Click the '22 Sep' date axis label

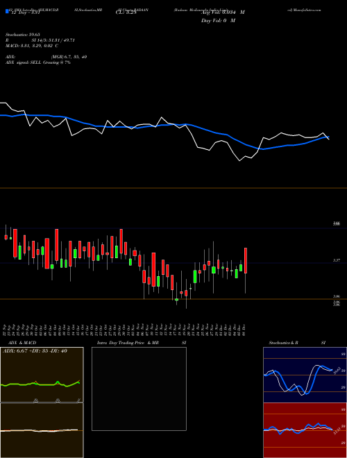coord(6,330)
